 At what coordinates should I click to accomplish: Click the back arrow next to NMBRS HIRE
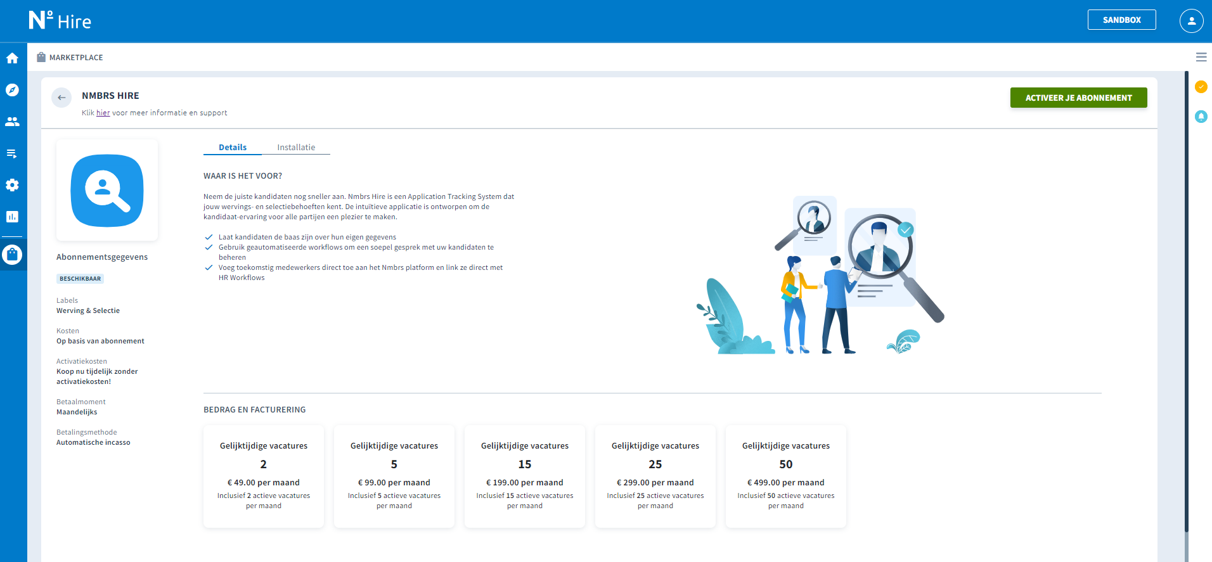pyautogui.click(x=61, y=98)
